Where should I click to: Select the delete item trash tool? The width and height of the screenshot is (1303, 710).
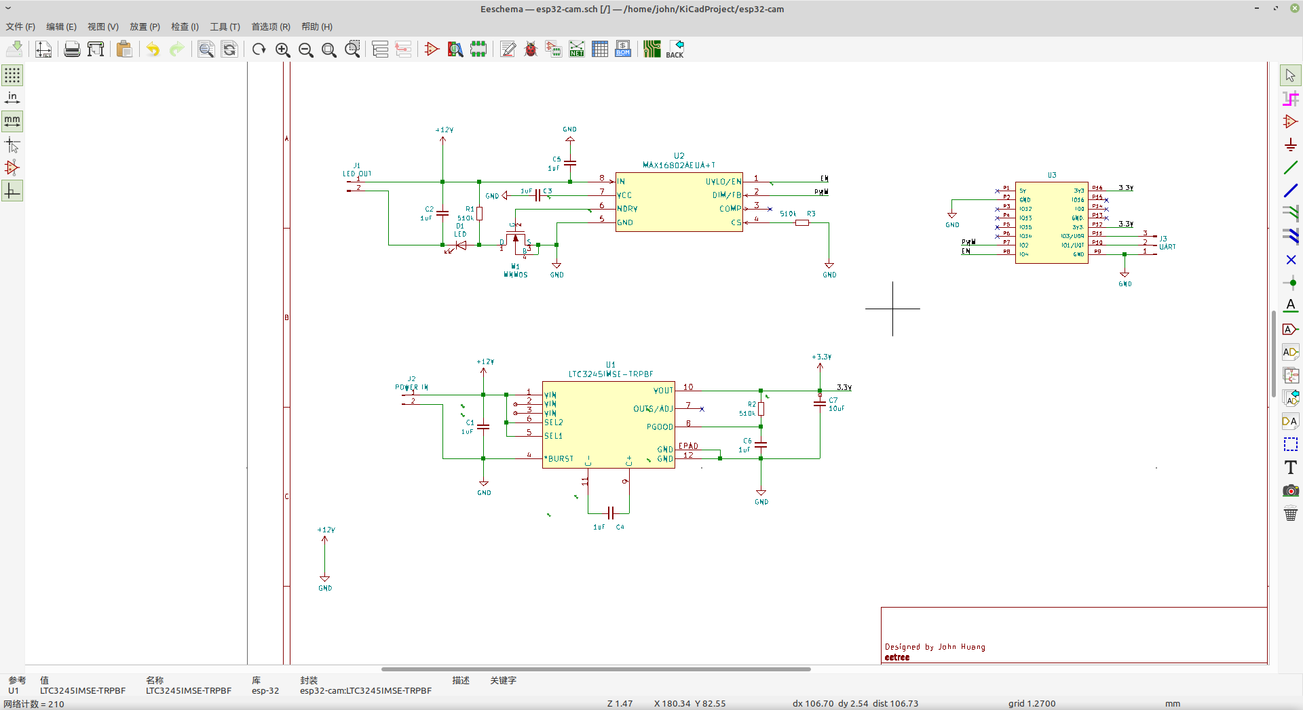(x=1290, y=513)
